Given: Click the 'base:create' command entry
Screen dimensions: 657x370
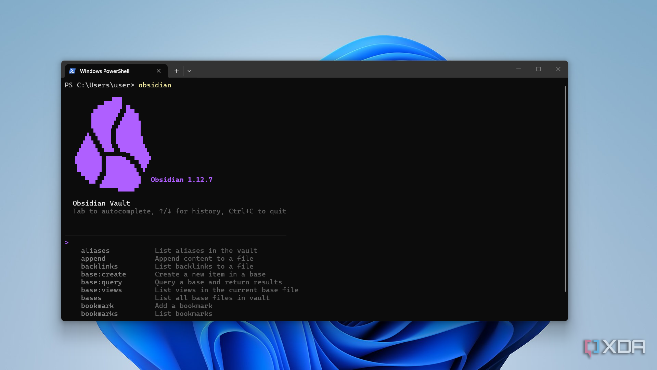Looking at the screenshot, I should click(103, 274).
